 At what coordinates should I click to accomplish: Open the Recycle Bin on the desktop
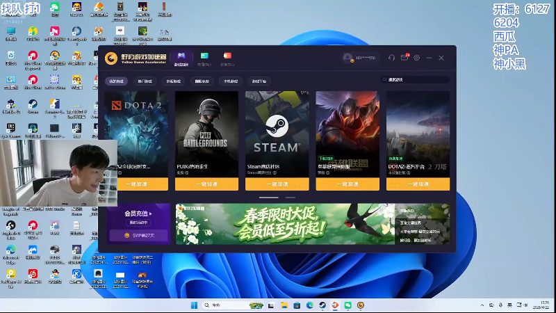[11, 58]
